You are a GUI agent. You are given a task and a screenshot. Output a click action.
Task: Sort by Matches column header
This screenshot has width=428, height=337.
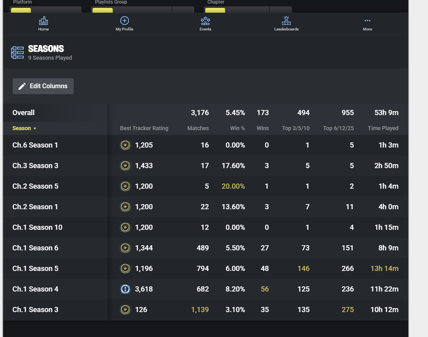point(198,128)
